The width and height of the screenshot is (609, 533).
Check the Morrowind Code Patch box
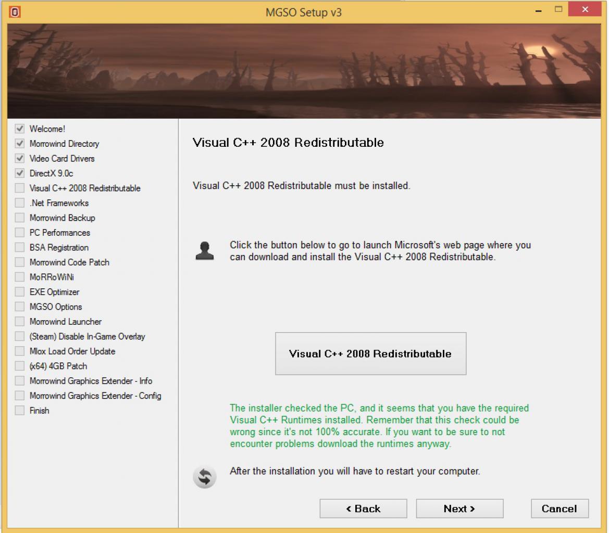[19, 262]
